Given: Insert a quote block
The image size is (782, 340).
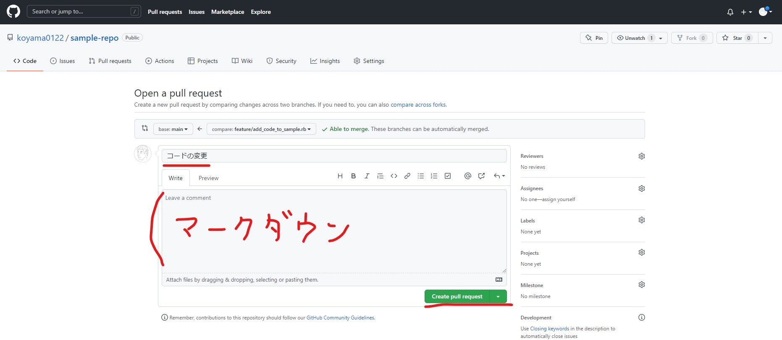Looking at the screenshot, I should click(x=381, y=176).
